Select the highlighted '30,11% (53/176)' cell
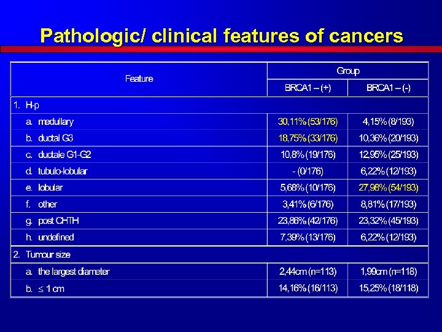This screenshot has width=442, height=332. tap(308, 122)
